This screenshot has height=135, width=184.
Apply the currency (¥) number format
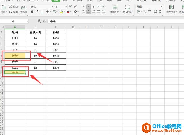138,12
